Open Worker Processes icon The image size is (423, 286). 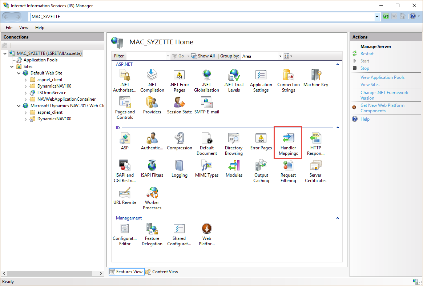pos(152,198)
